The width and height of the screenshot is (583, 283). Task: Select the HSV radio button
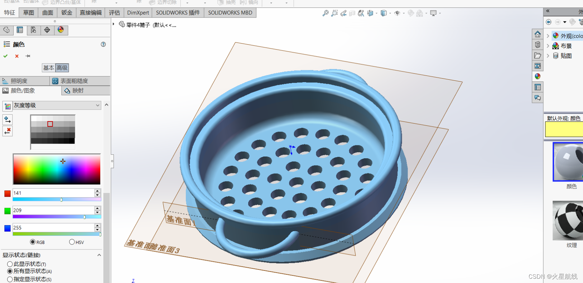pyautogui.click(x=72, y=242)
